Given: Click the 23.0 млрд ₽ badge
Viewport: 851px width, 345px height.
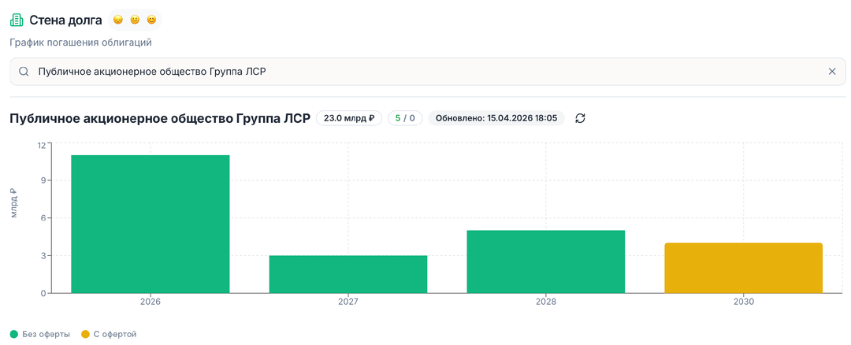Looking at the screenshot, I should [x=349, y=118].
